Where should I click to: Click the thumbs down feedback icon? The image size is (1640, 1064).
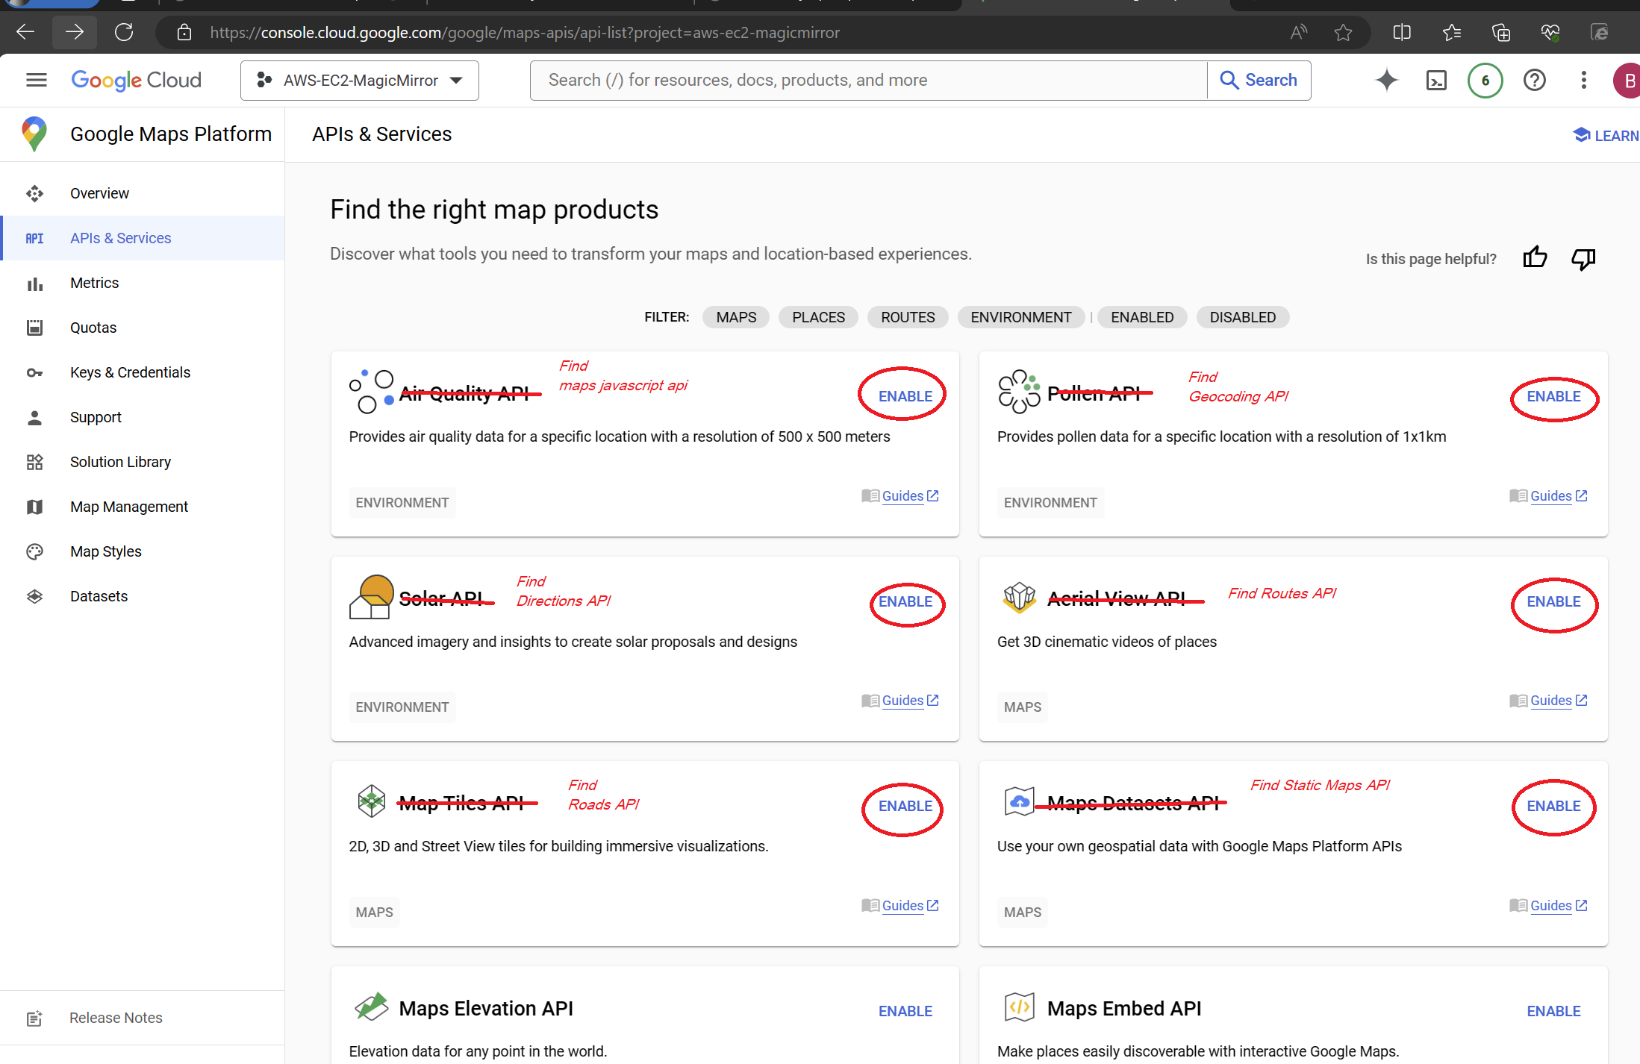point(1583,258)
